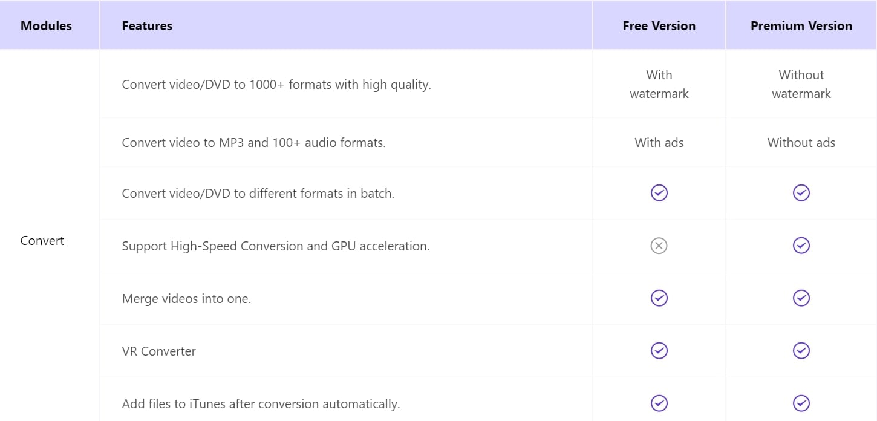Click Free checkmark for Add files to iTunes
Viewport: 877px width, 421px height.
coord(659,403)
